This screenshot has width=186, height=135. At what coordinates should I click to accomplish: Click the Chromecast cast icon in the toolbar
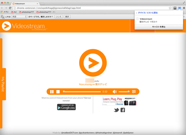179,8
